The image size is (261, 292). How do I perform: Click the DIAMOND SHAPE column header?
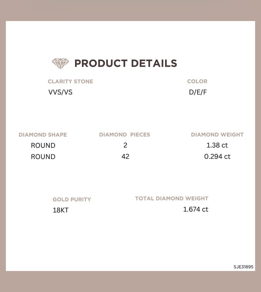[43, 134]
